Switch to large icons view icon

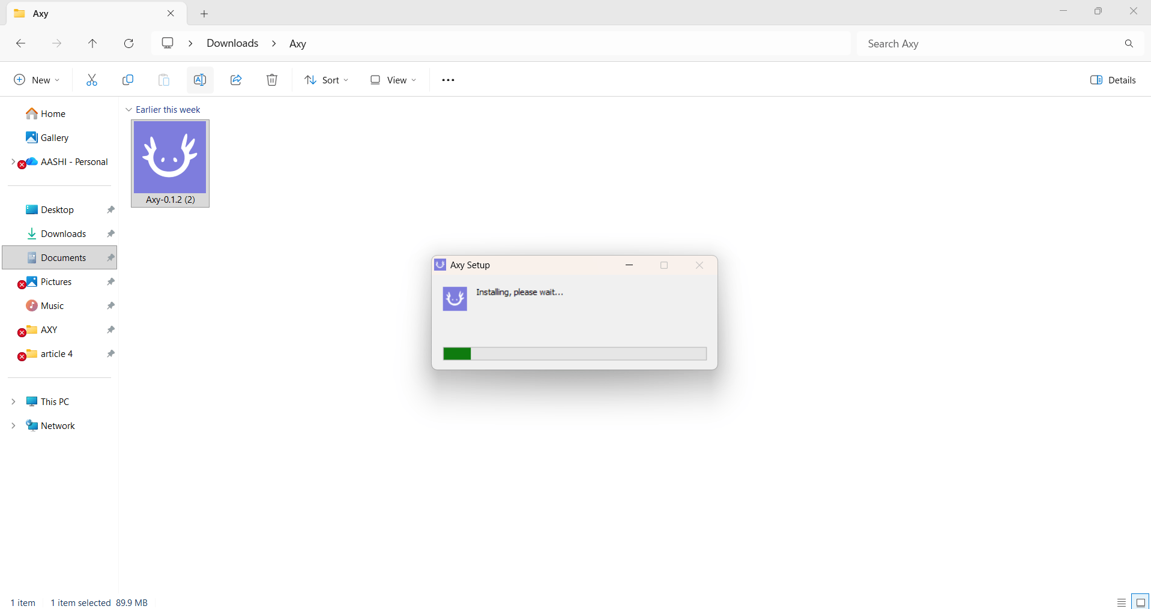pyautogui.click(x=1140, y=602)
